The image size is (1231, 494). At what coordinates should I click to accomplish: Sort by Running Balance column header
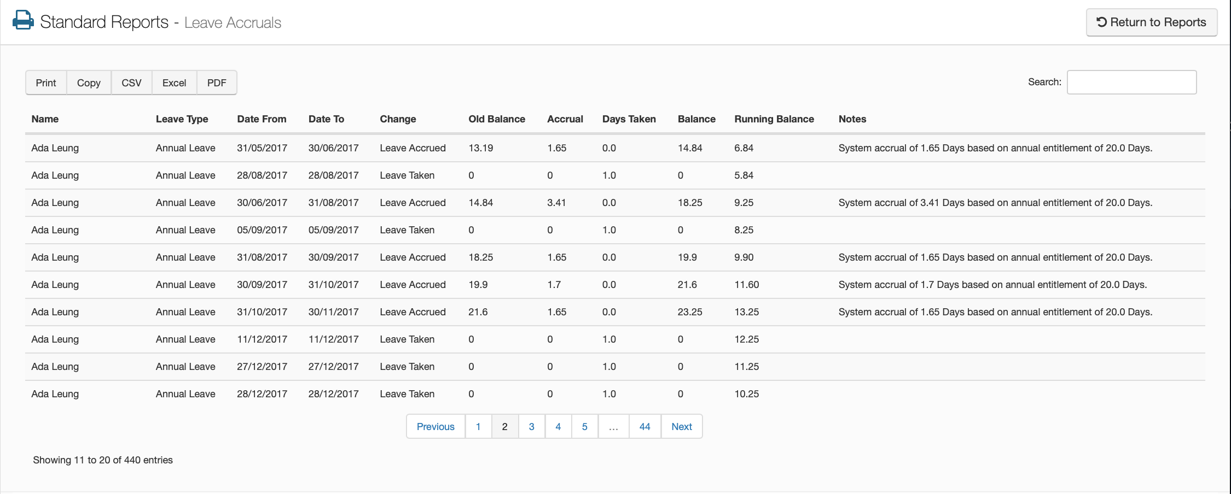pos(774,119)
